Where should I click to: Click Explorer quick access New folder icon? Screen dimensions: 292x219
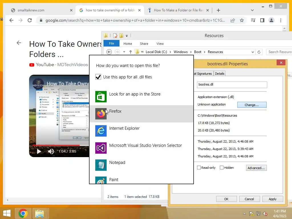point(121,35)
